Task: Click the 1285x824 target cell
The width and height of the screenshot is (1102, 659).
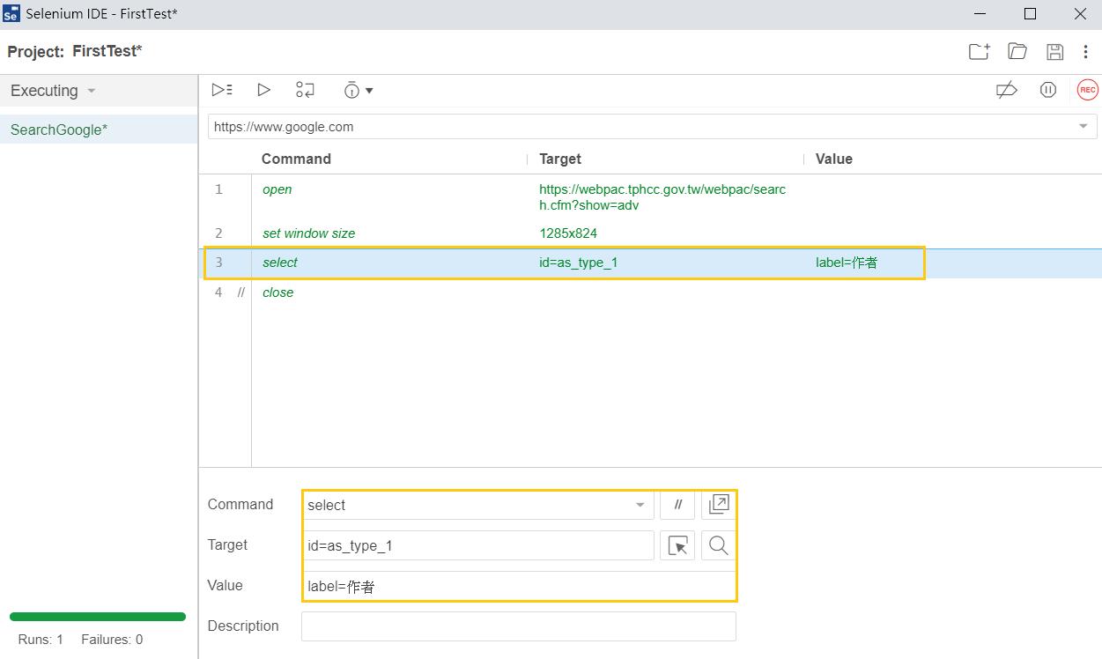Action: point(568,233)
